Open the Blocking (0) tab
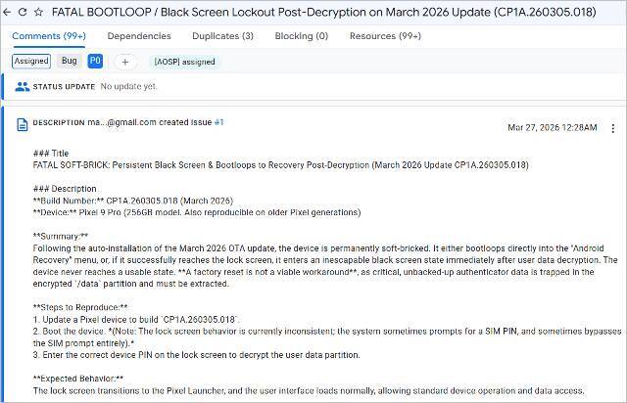 coord(301,36)
